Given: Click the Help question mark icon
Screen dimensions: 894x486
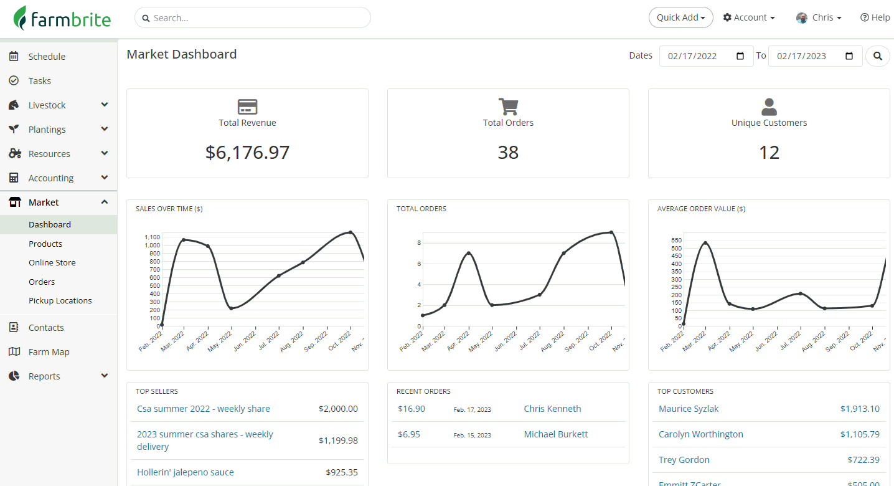Looking at the screenshot, I should tap(865, 17).
